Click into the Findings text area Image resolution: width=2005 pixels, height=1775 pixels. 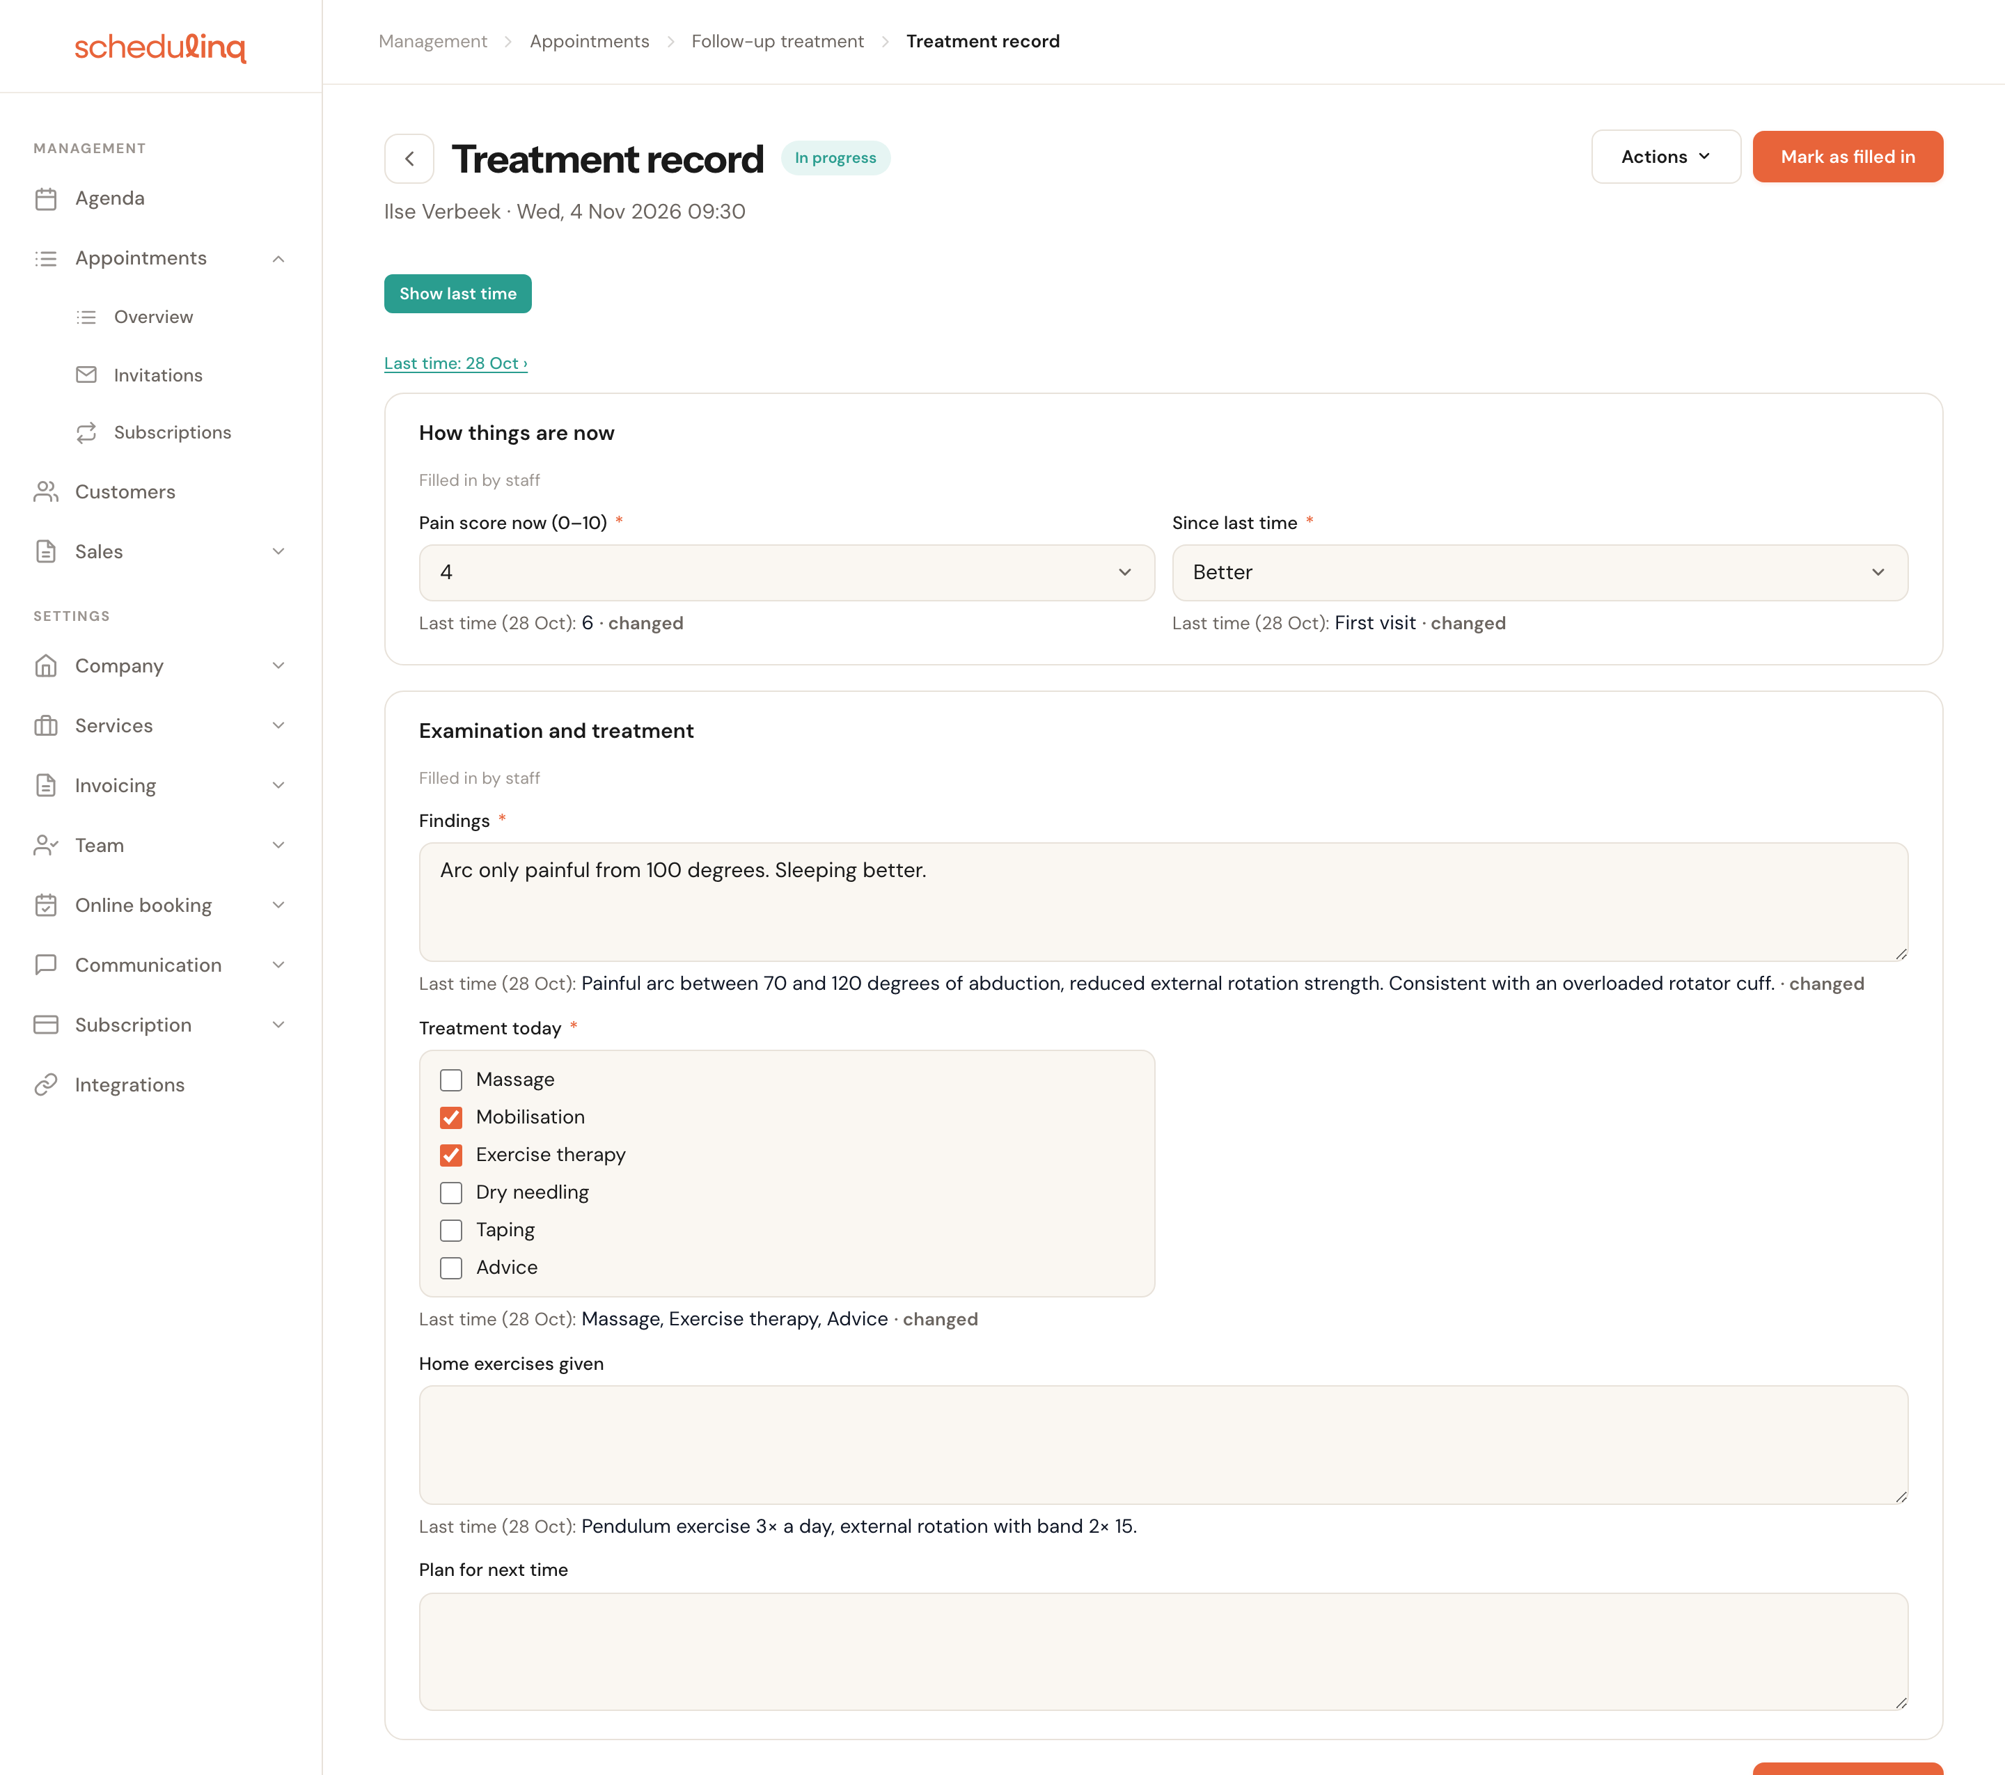tap(1163, 902)
